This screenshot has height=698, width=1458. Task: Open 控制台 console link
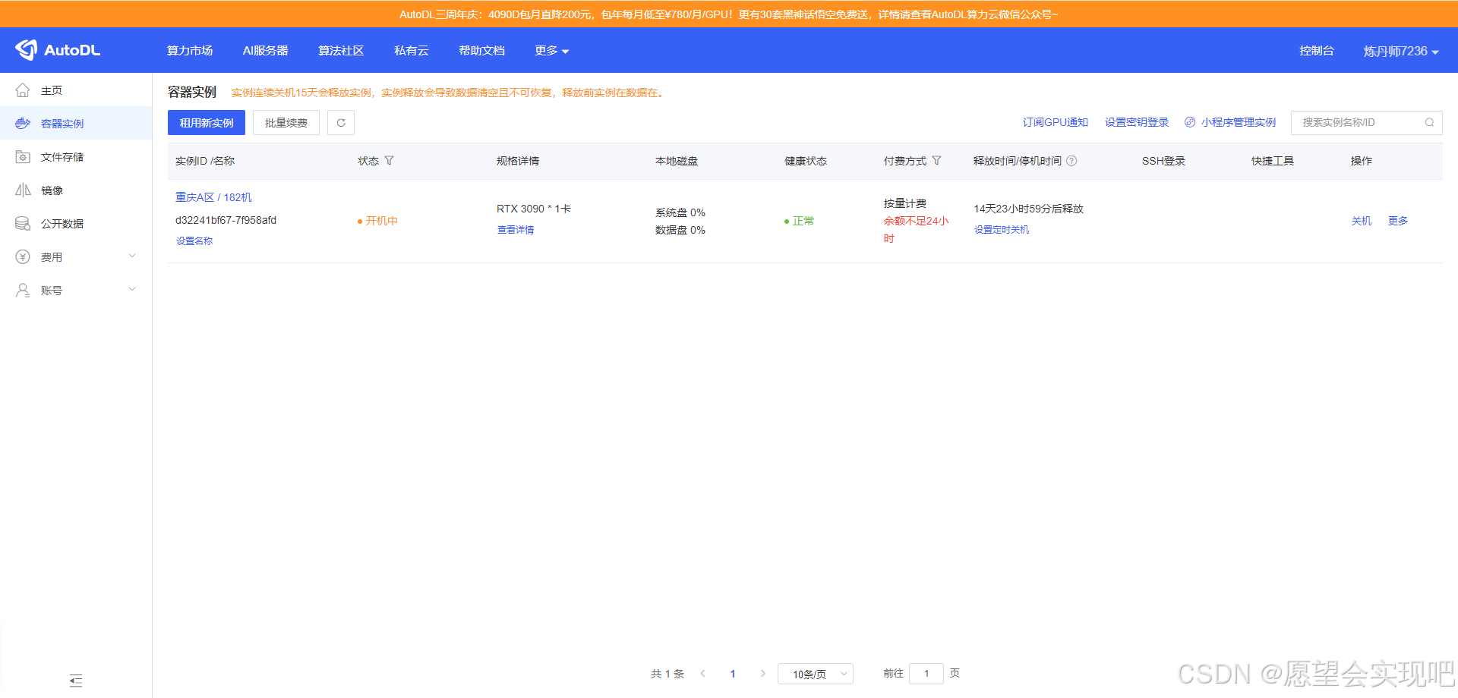point(1317,51)
